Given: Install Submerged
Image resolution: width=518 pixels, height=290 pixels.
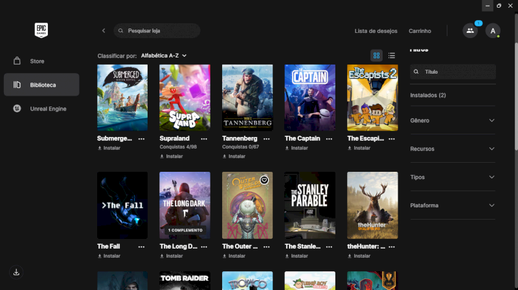Looking at the screenshot, I should click(109, 148).
